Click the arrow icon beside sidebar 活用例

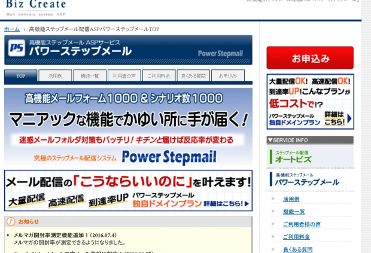click(x=273, y=199)
